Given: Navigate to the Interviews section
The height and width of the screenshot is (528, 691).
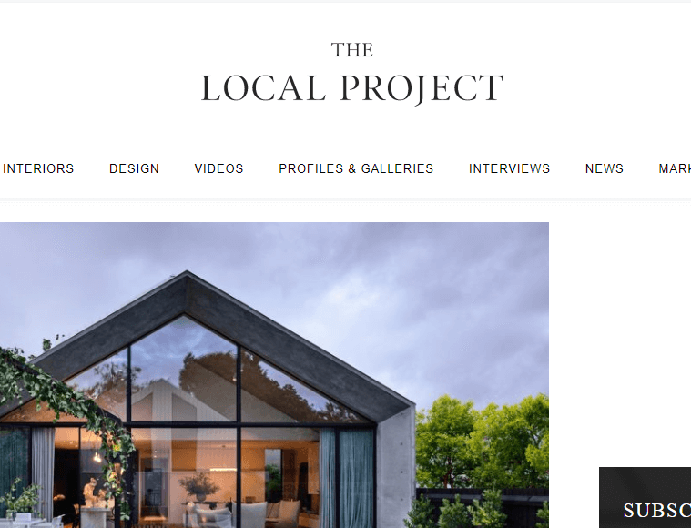Looking at the screenshot, I should point(510,168).
